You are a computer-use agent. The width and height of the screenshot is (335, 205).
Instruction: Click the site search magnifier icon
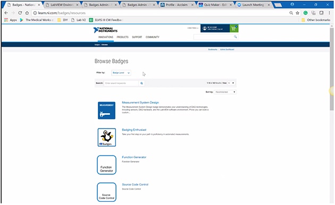[235, 37]
